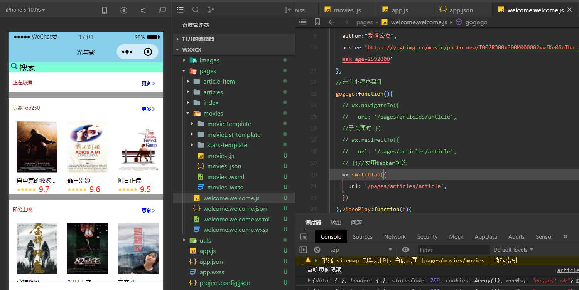Screen dimensions: 579x290
Task: Expand the index folder
Action: pyautogui.click(x=188, y=103)
